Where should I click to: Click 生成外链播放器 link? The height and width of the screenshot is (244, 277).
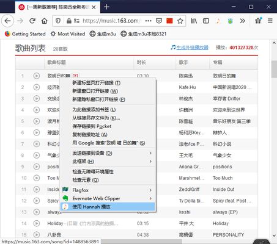192,48
